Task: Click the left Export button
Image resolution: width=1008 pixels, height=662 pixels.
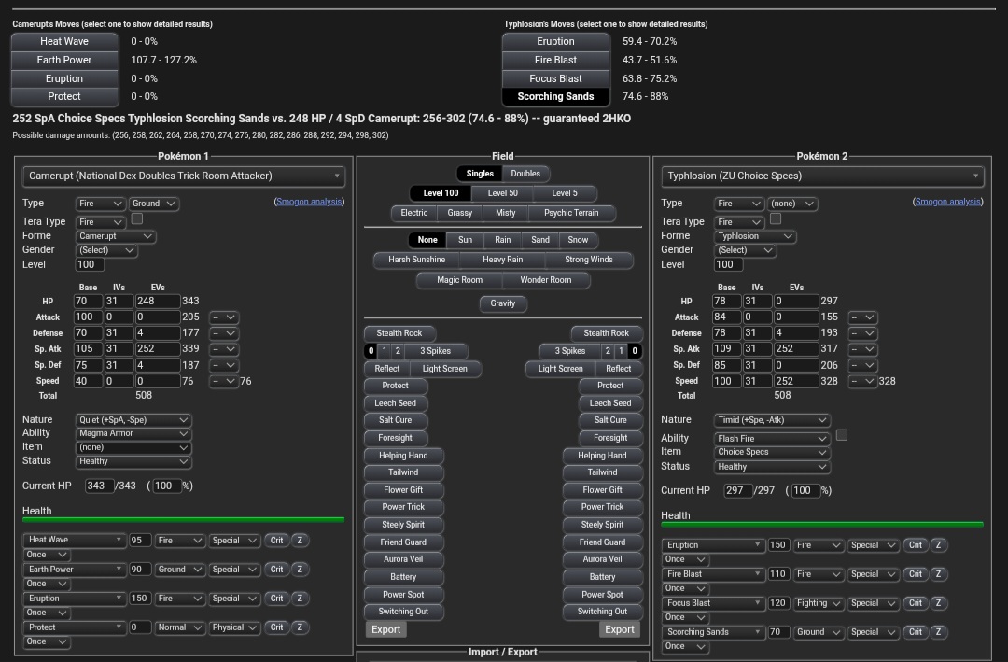Action: [x=385, y=630]
